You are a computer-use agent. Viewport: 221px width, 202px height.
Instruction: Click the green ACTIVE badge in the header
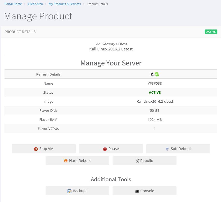point(211,32)
